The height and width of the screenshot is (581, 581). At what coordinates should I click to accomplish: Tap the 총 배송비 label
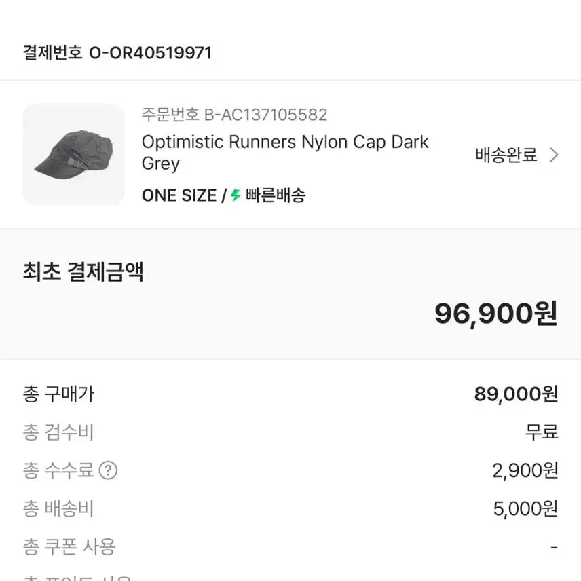[58, 508]
